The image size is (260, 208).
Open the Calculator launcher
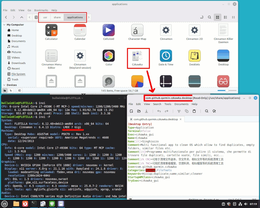pos(51,32)
